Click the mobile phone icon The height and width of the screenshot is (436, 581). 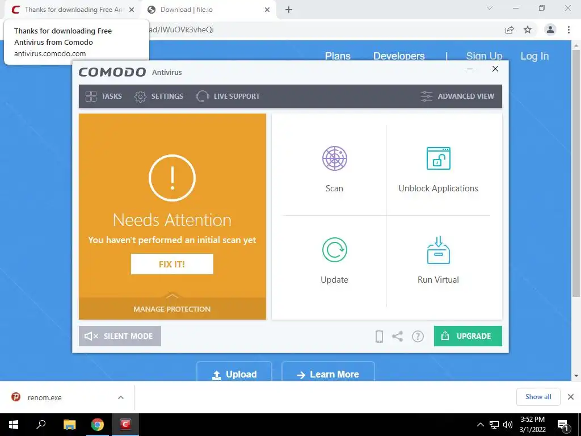click(379, 336)
